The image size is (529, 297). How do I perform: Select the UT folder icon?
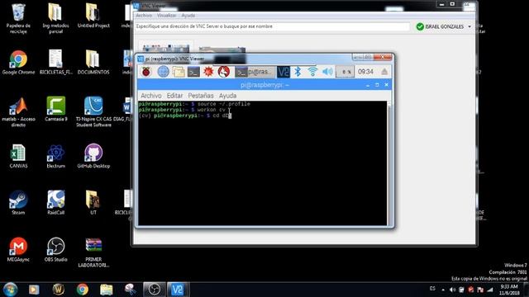click(x=93, y=202)
